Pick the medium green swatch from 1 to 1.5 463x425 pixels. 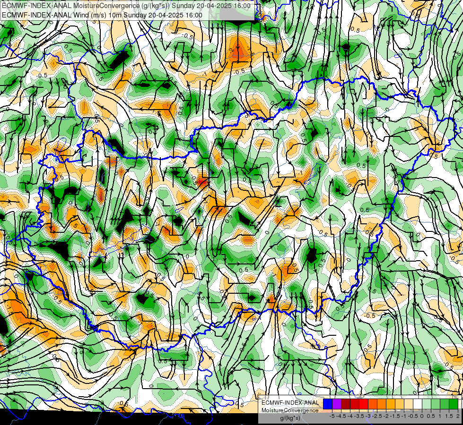pos(445,404)
